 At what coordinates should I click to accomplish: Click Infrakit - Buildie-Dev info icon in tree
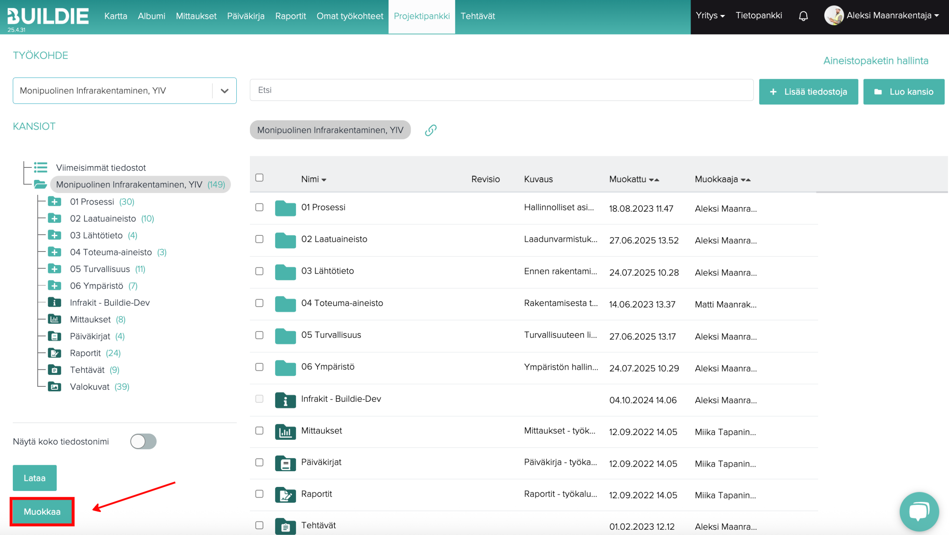(x=55, y=302)
